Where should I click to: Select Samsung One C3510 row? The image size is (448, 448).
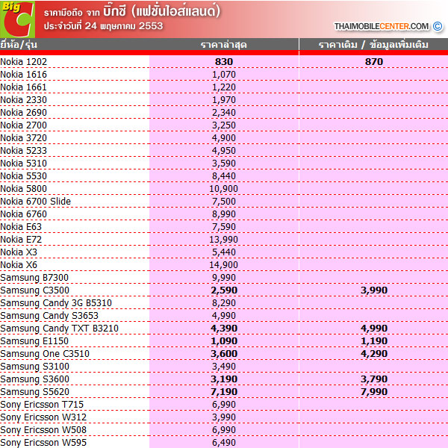tap(45, 354)
